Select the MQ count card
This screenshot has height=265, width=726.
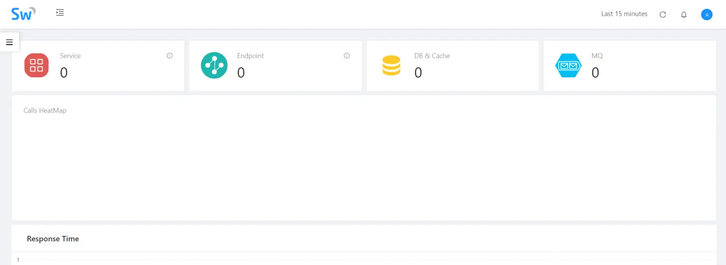(630, 65)
